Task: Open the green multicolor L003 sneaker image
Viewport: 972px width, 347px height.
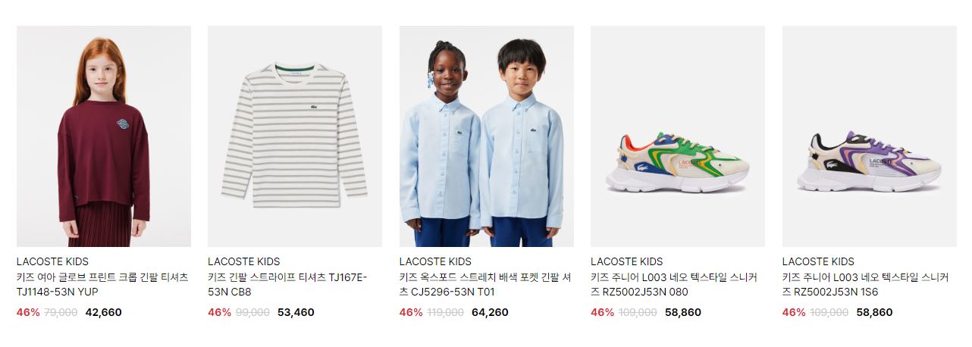Action: [678, 136]
